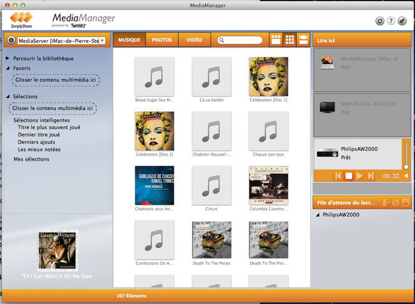This screenshot has width=415, height=304.
Task: Open Confessions On A... album
Action: click(155, 240)
